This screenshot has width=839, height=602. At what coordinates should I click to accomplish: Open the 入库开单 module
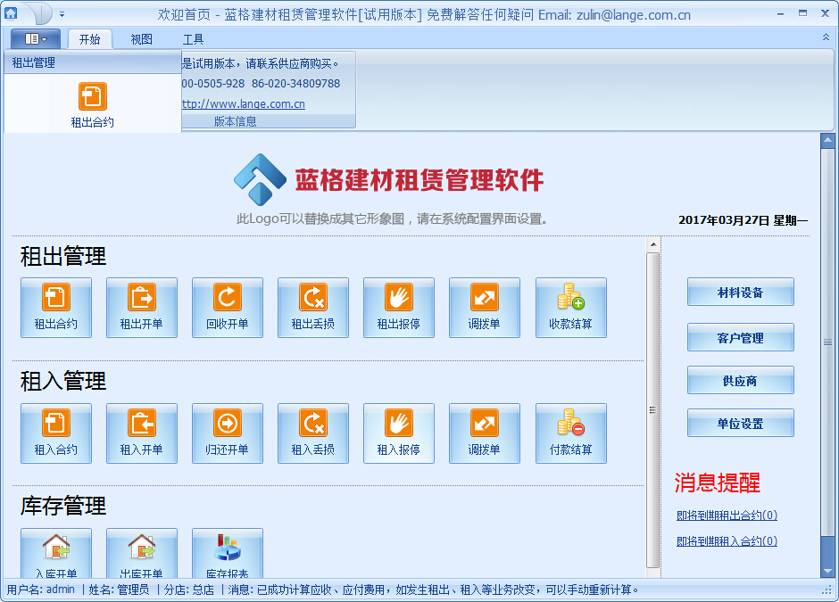click(56, 553)
